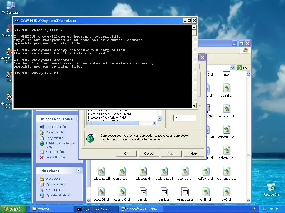Click cmd window scroll up arrow
Image resolution: width=285 pixels, height=213 pixels.
point(194,27)
